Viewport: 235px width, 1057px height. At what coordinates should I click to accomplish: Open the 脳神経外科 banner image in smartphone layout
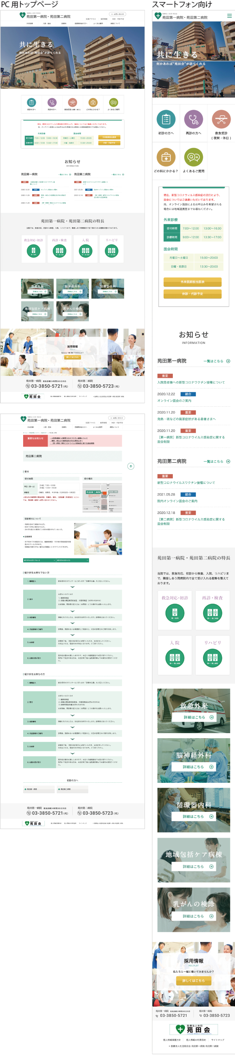193,760
